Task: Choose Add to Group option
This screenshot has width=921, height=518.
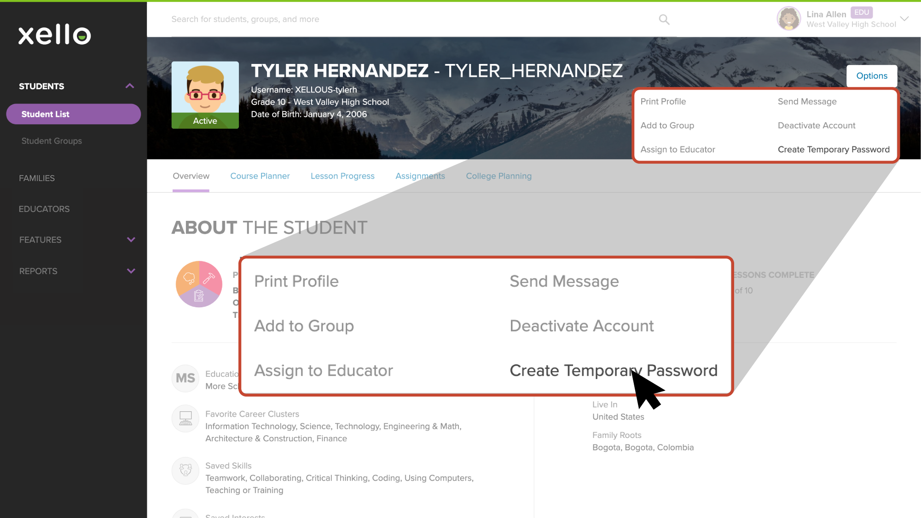Action: (667, 126)
